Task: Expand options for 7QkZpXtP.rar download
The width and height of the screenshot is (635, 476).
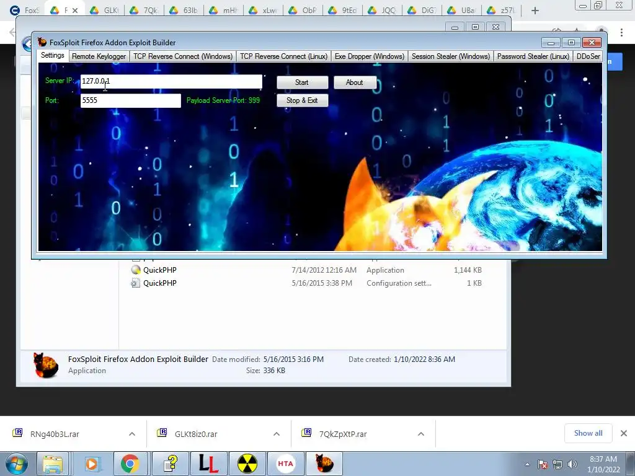Action: click(421, 434)
